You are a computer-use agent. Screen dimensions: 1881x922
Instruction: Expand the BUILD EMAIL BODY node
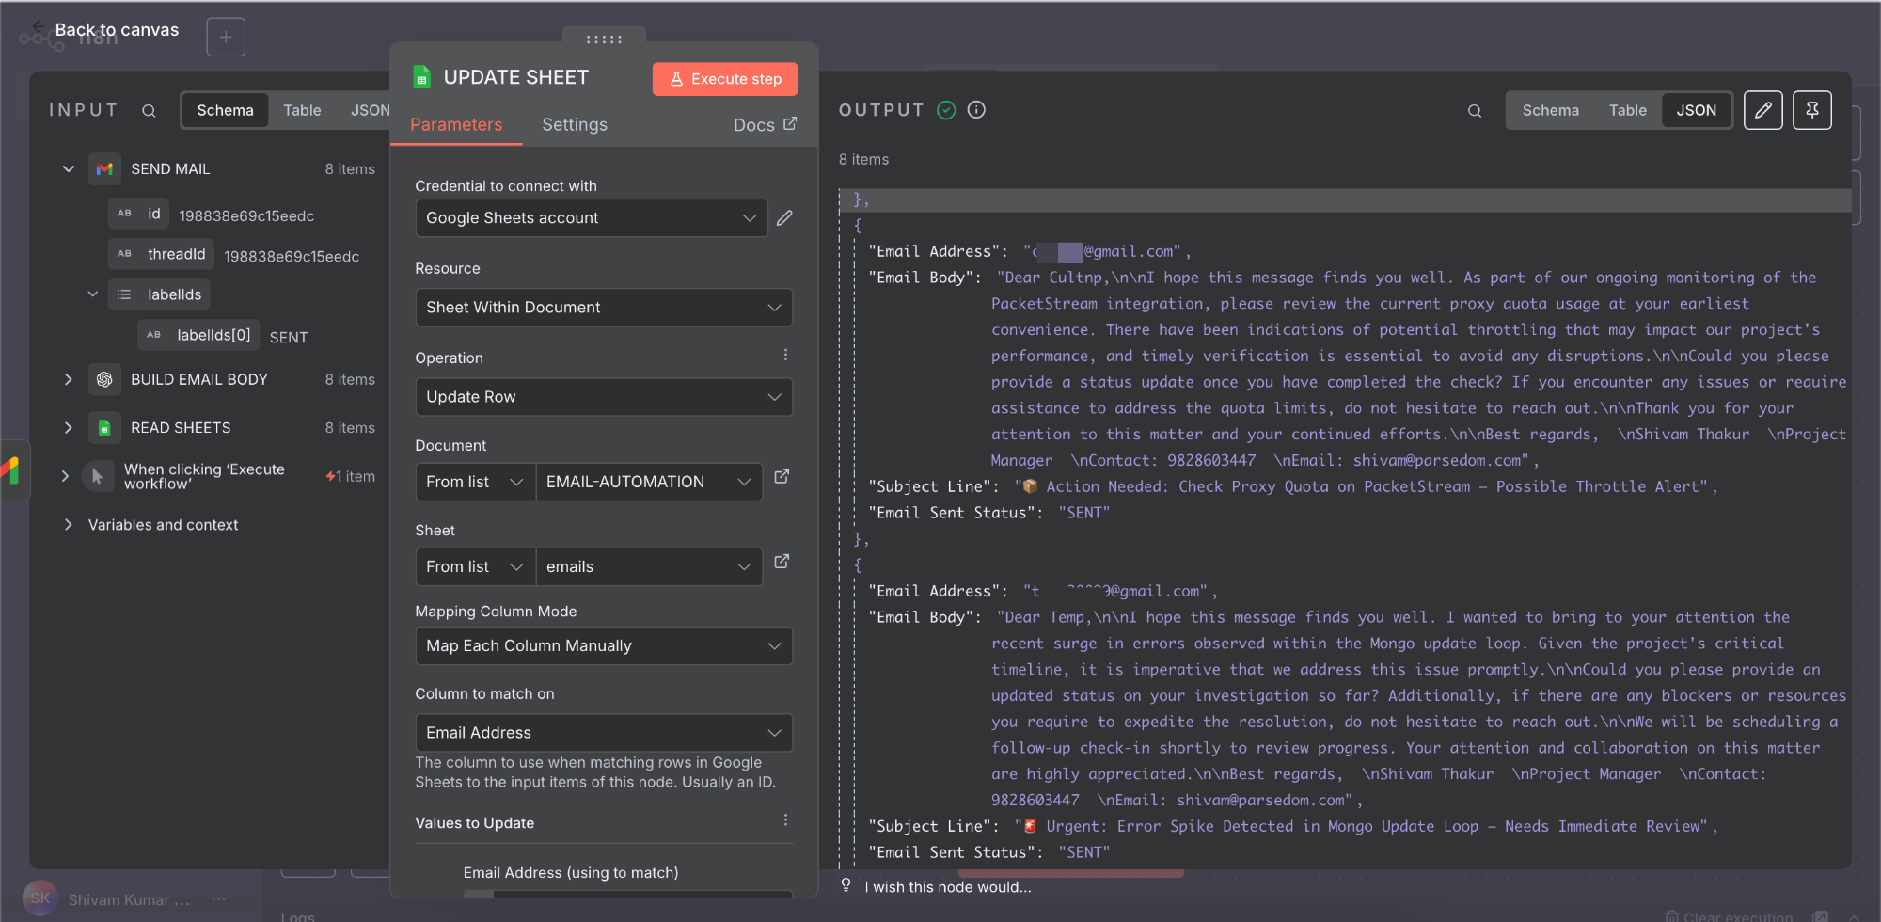[x=68, y=379]
